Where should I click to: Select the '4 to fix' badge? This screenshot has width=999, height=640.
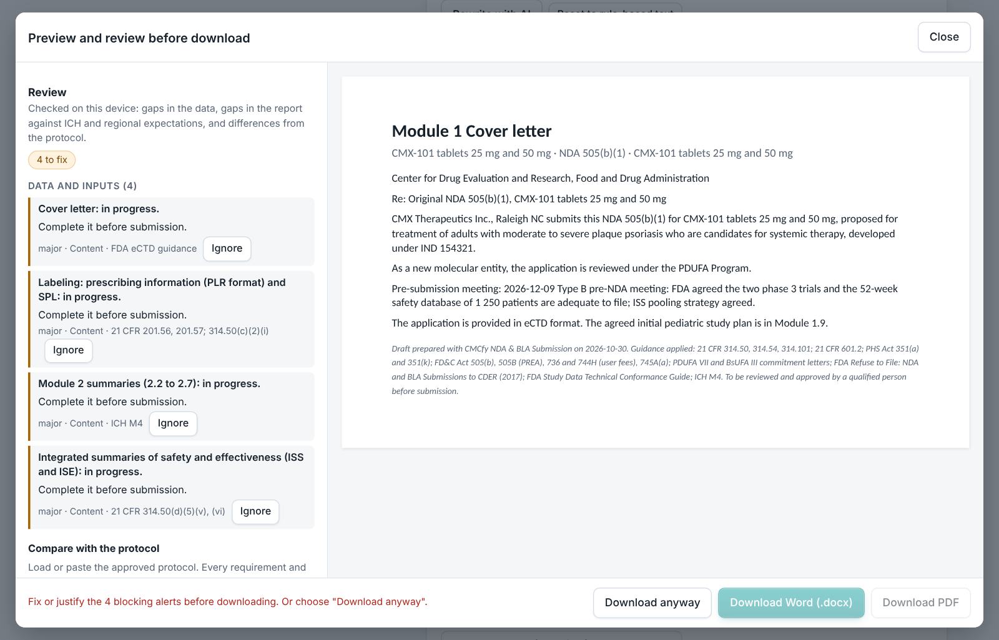pos(52,160)
